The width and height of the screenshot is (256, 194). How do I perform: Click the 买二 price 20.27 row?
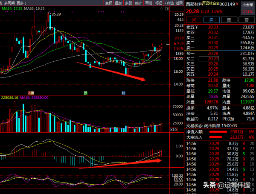[219, 59]
